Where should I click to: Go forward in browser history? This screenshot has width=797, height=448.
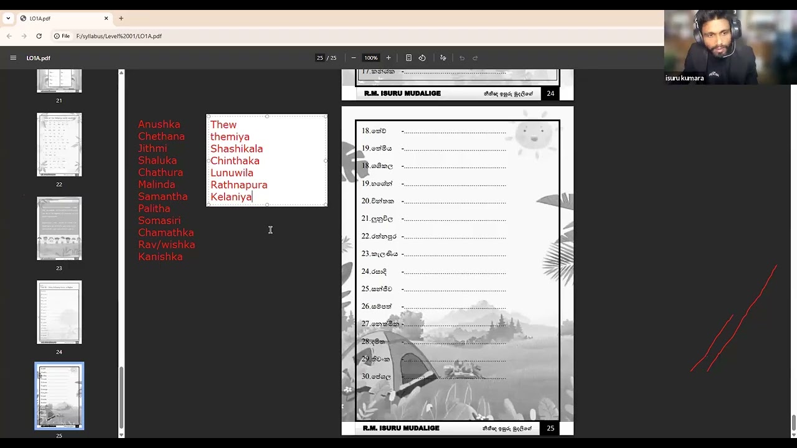(x=24, y=36)
